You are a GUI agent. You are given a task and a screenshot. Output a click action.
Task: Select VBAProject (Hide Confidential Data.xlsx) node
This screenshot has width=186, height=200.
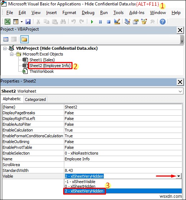coord(57,48)
